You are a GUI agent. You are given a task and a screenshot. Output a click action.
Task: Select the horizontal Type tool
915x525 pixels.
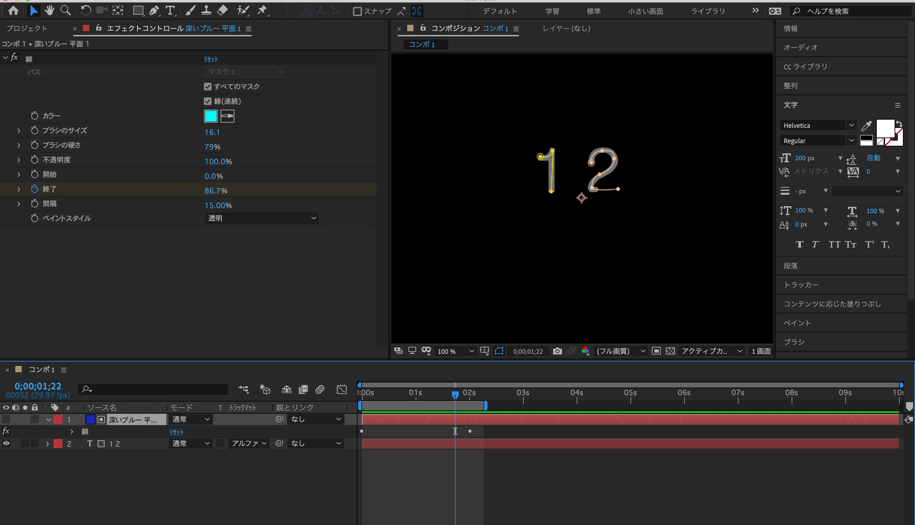[170, 11]
